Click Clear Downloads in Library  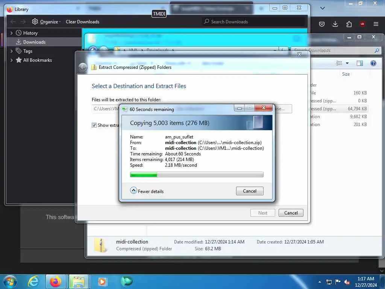coord(82,21)
